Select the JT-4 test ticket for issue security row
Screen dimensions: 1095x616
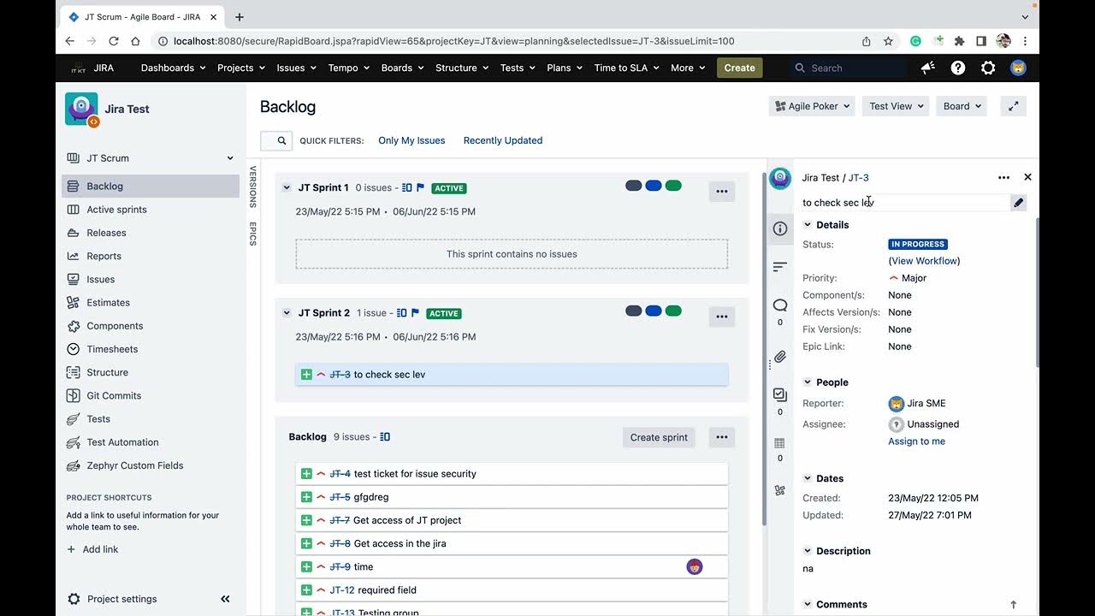click(512, 474)
